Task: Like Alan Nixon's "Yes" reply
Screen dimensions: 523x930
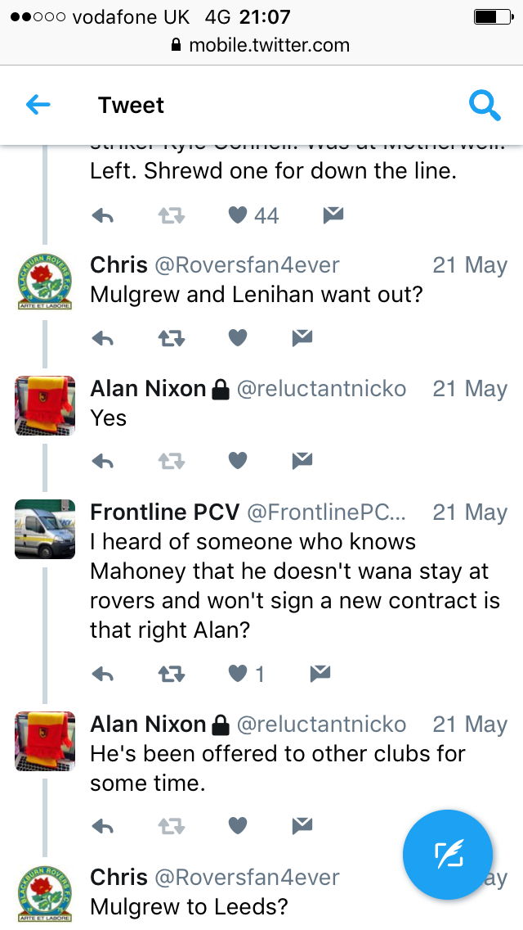Action: (x=238, y=461)
